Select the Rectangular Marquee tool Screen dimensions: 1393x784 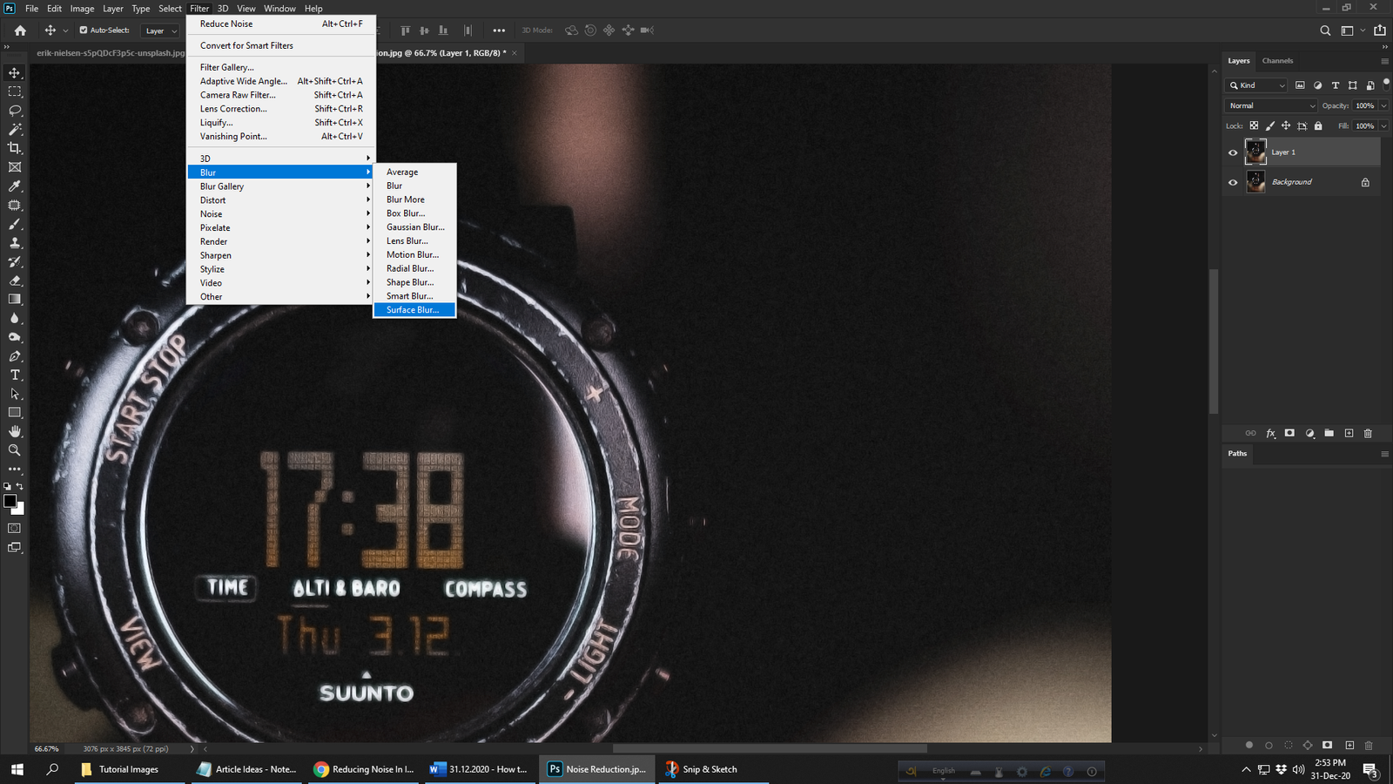(15, 91)
